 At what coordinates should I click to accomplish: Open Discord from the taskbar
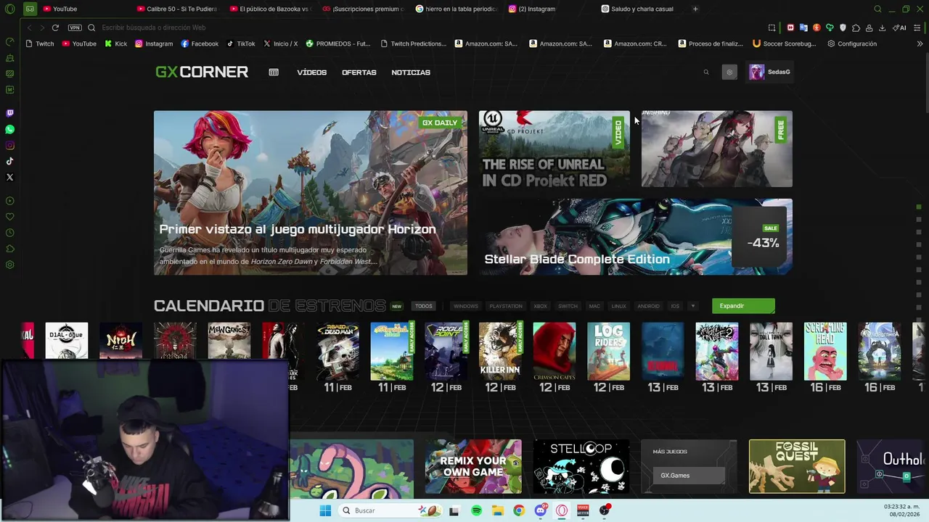point(540,510)
